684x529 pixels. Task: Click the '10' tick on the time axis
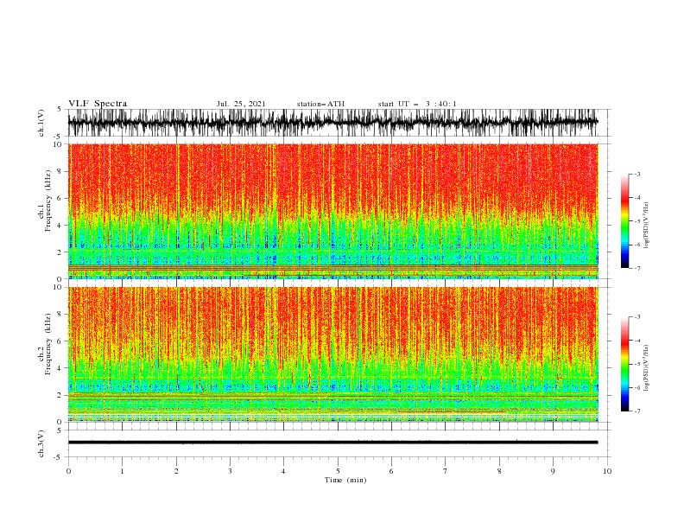(x=607, y=471)
